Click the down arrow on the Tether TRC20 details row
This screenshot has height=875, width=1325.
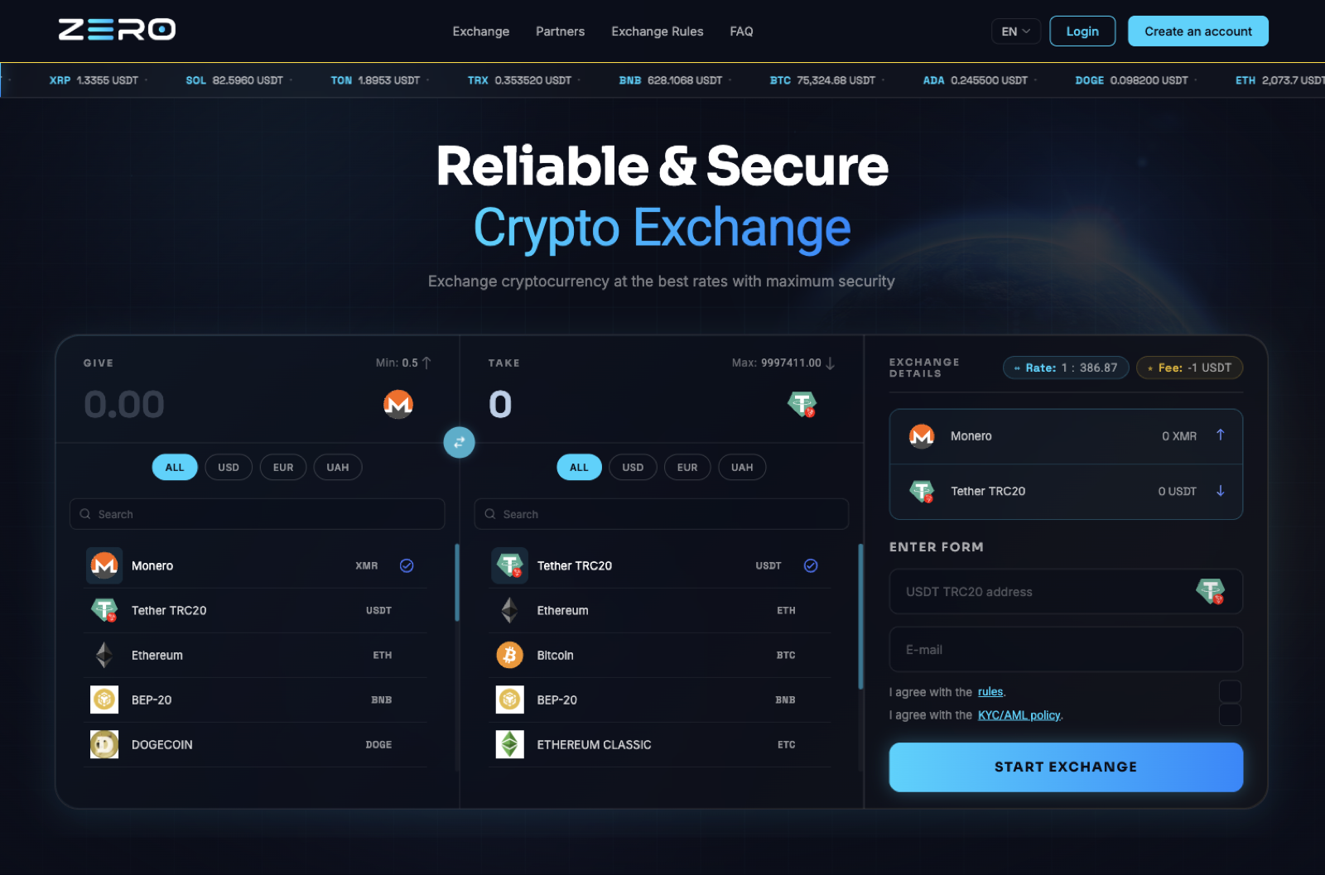1220,490
